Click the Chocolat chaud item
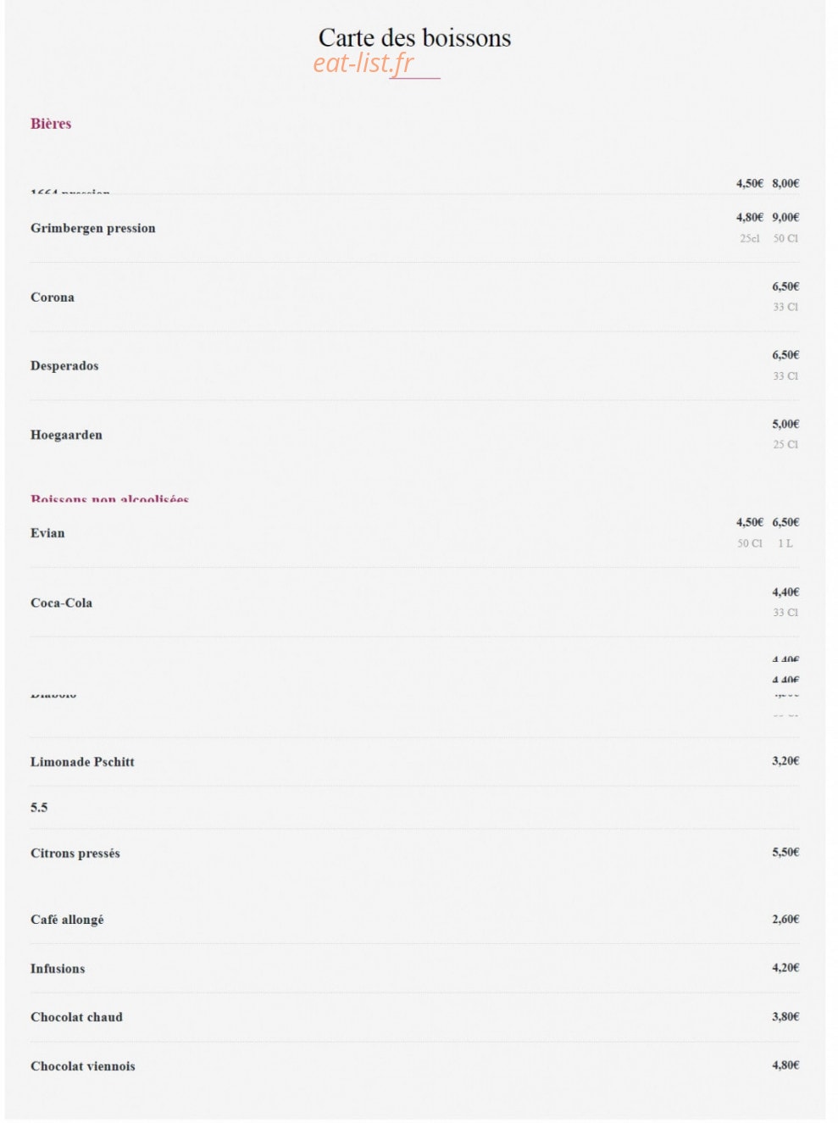The width and height of the screenshot is (838, 1123). [76, 1017]
